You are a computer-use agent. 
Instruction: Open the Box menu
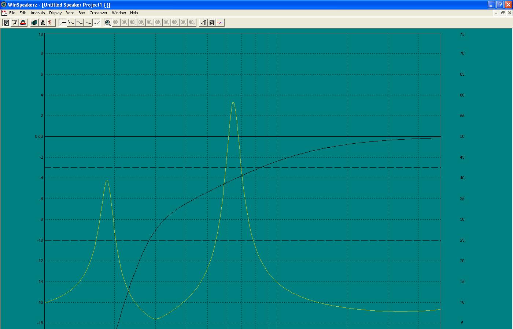click(82, 13)
